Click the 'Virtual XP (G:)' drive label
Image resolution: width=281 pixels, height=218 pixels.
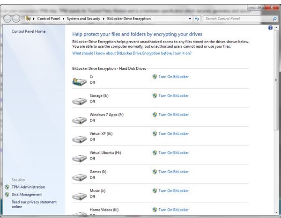pyautogui.click(x=101, y=133)
